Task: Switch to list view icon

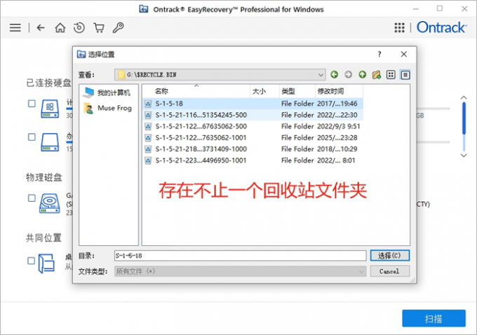Action: point(391,74)
